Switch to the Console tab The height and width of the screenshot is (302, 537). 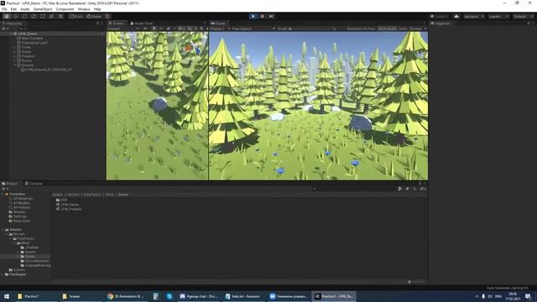[x=34, y=184]
